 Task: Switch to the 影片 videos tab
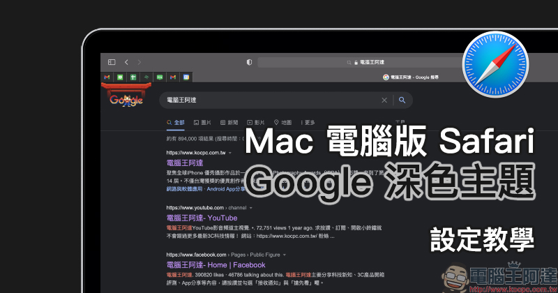click(256, 123)
